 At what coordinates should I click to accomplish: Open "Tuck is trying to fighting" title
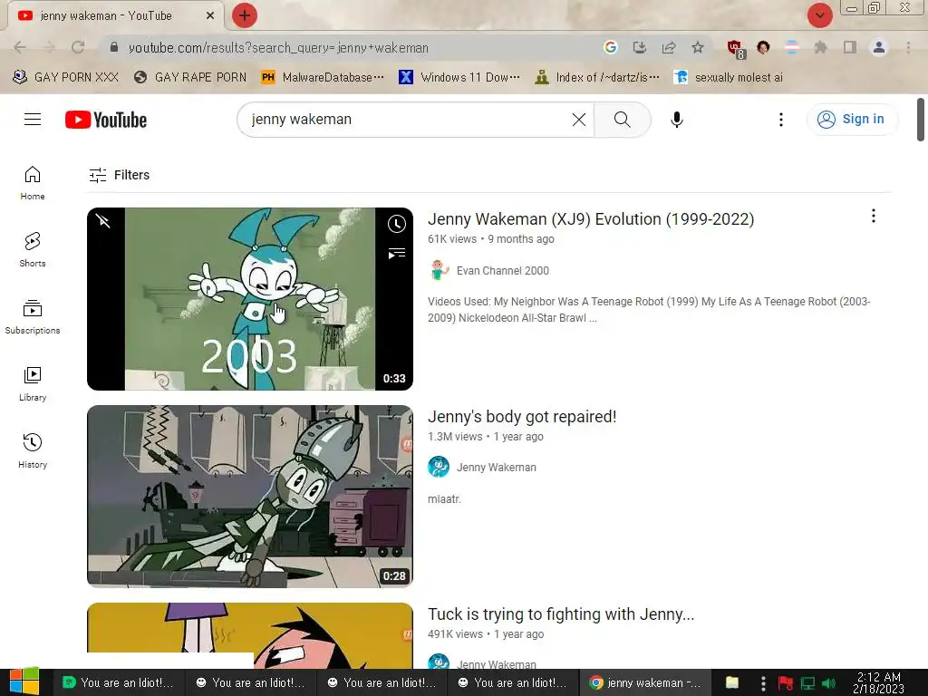(x=561, y=614)
